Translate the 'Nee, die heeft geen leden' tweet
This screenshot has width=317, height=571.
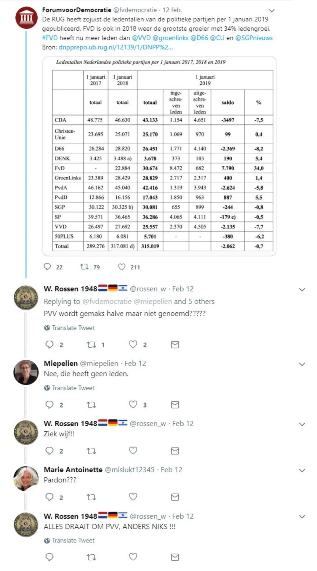[x=73, y=388]
